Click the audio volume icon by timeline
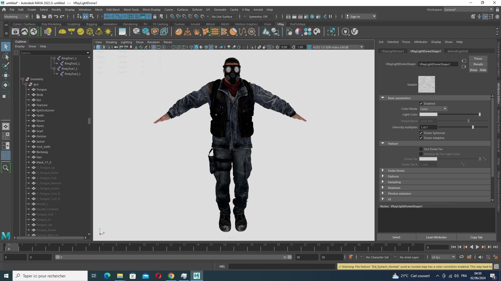 pyautogui.click(x=480, y=257)
